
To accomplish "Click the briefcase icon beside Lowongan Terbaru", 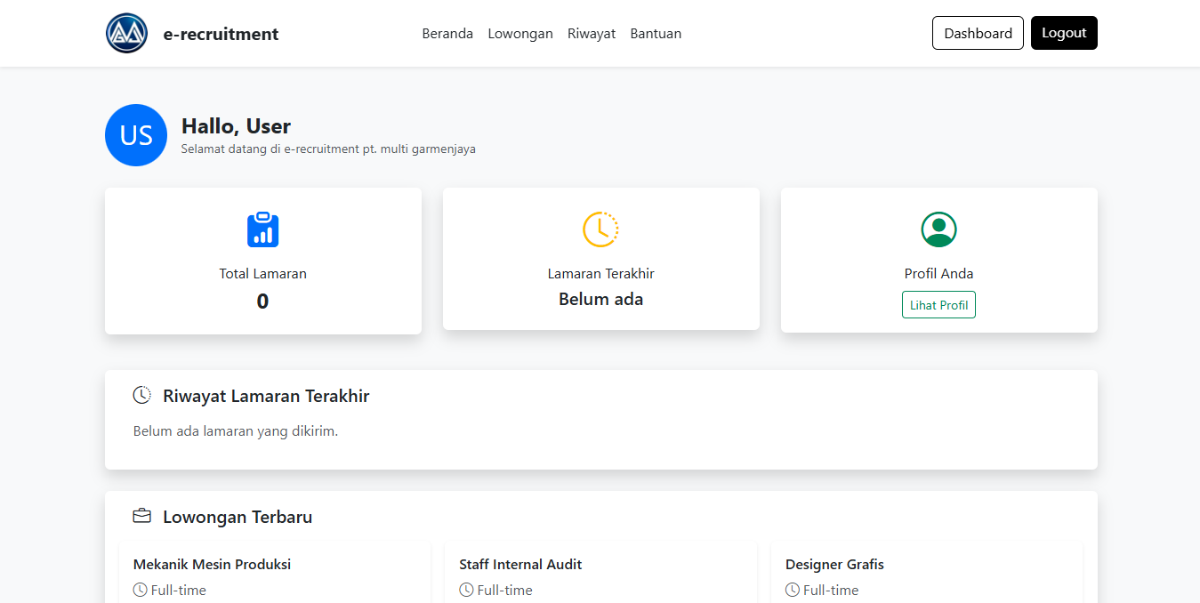I will point(141,515).
